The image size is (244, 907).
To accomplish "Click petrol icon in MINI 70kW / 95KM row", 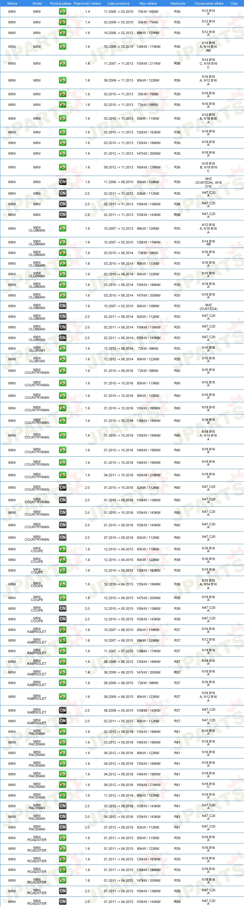I will click(x=63, y=11).
